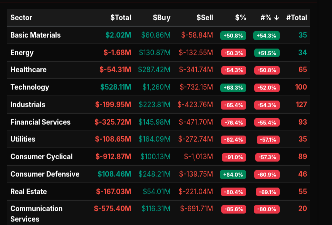Screen dimensions: 332x225
Task: Click the #Total column header
Action: 296,18
